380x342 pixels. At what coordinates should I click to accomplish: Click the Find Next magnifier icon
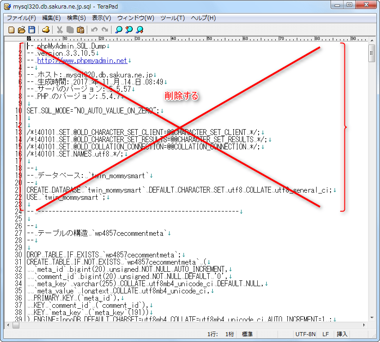129,30
